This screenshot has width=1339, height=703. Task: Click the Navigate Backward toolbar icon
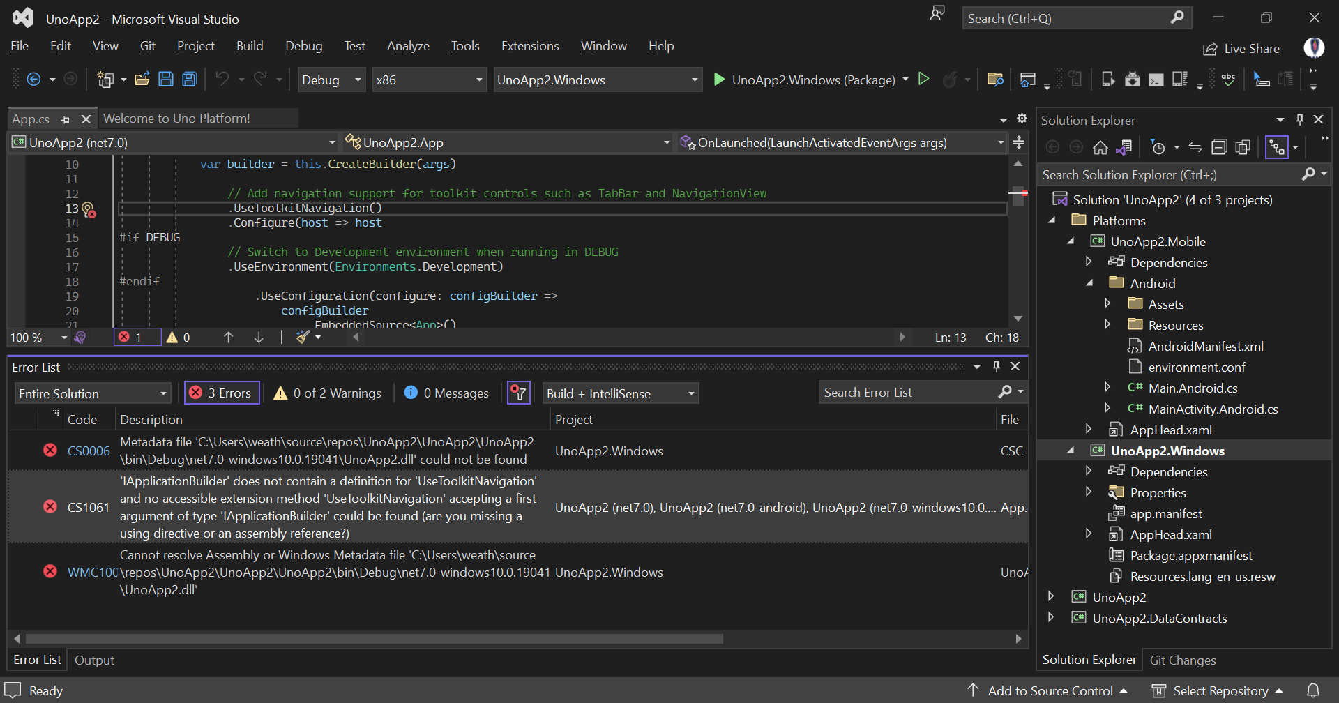[x=33, y=80]
